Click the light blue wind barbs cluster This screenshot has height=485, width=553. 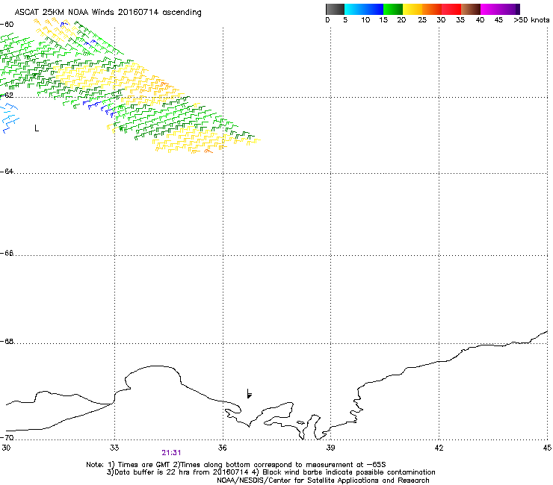pos(10,118)
